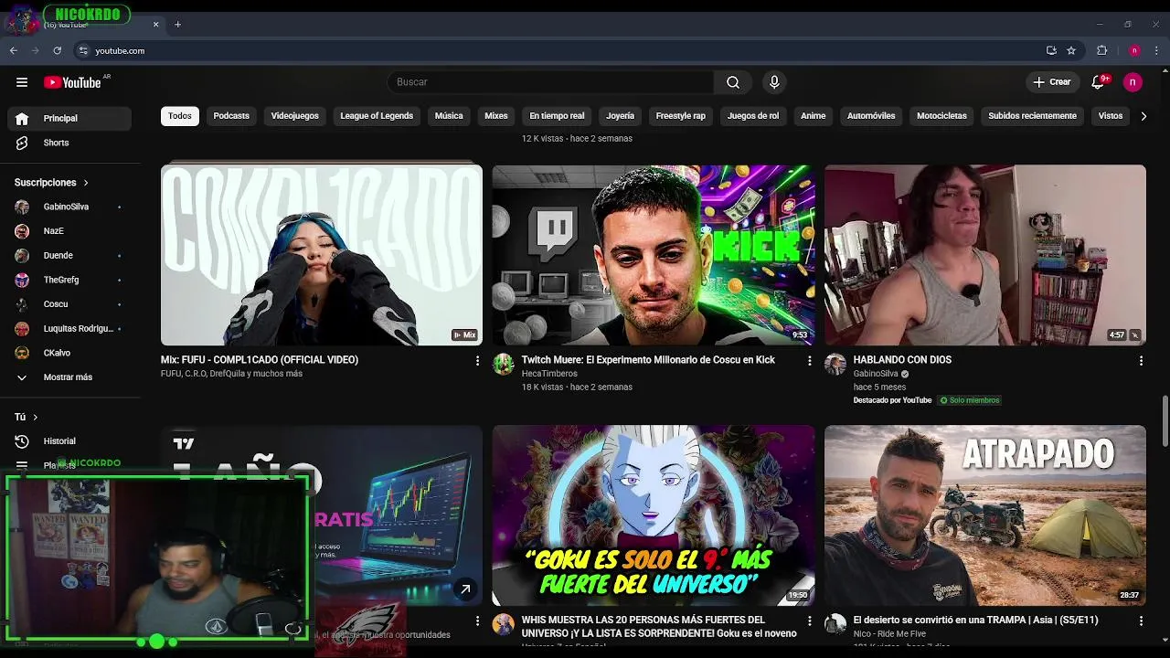1170x658 pixels.
Task: Expand the Suscripciones section
Action: pyautogui.click(x=52, y=183)
